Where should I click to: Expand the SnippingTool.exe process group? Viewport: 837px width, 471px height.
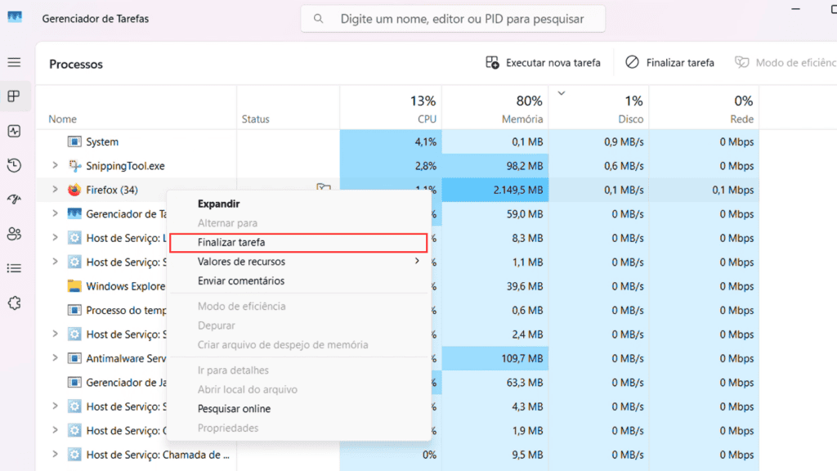[x=55, y=165]
